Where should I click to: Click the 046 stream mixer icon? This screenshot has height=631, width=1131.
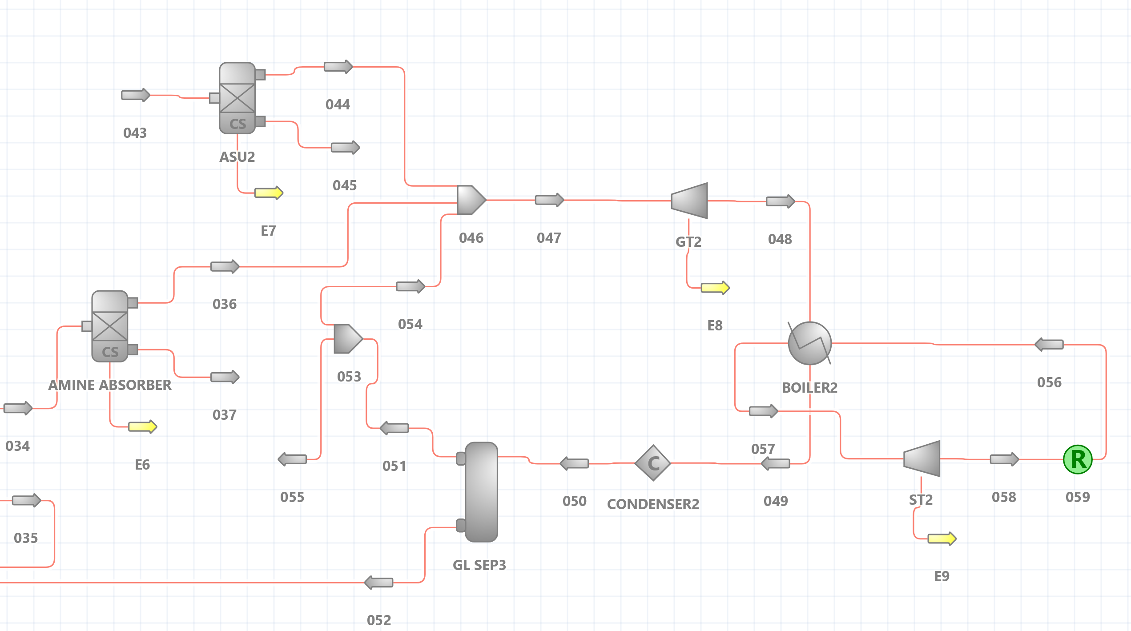471,200
